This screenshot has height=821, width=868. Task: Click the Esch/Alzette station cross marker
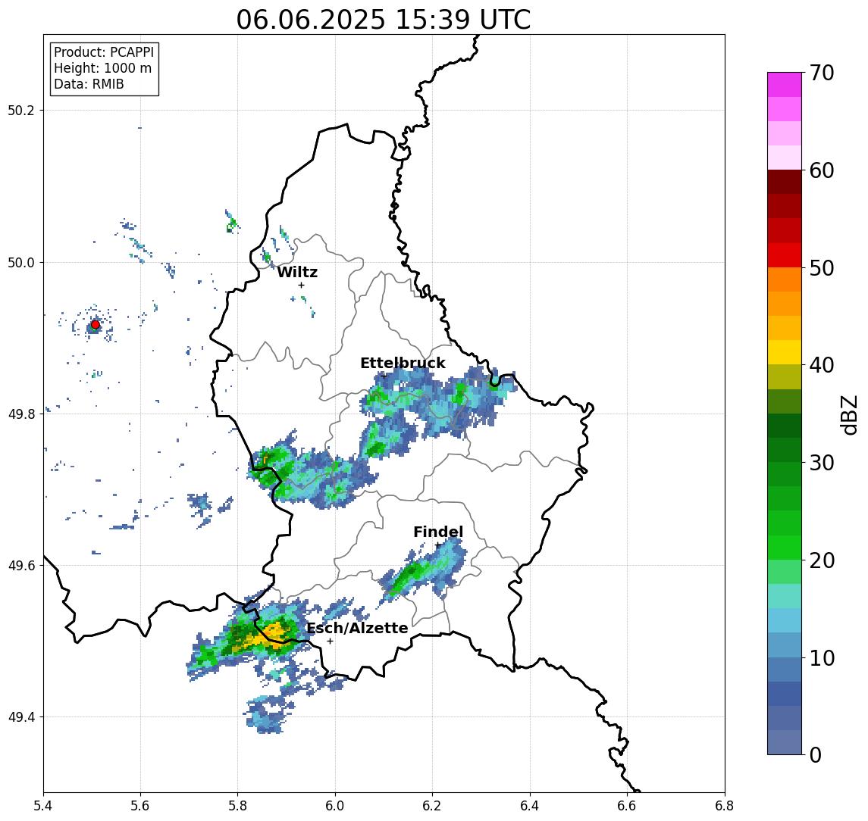click(x=331, y=642)
